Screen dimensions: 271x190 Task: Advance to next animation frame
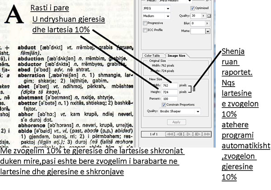point(198,134)
